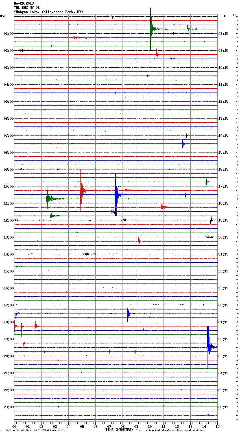Viewport: 240px width, 434px height.
Task: Pick the 17:15 UTC time label
Action: [223, 186]
